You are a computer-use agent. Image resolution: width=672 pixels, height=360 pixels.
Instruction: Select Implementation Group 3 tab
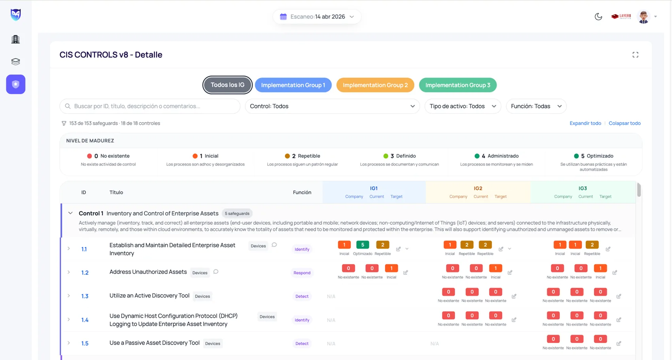pyautogui.click(x=458, y=85)
